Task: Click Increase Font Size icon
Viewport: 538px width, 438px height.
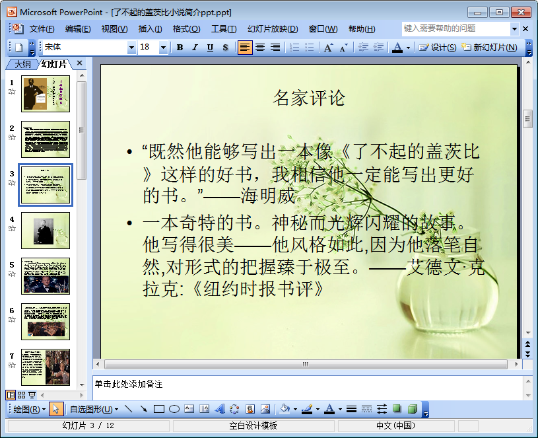Action: 328,48
